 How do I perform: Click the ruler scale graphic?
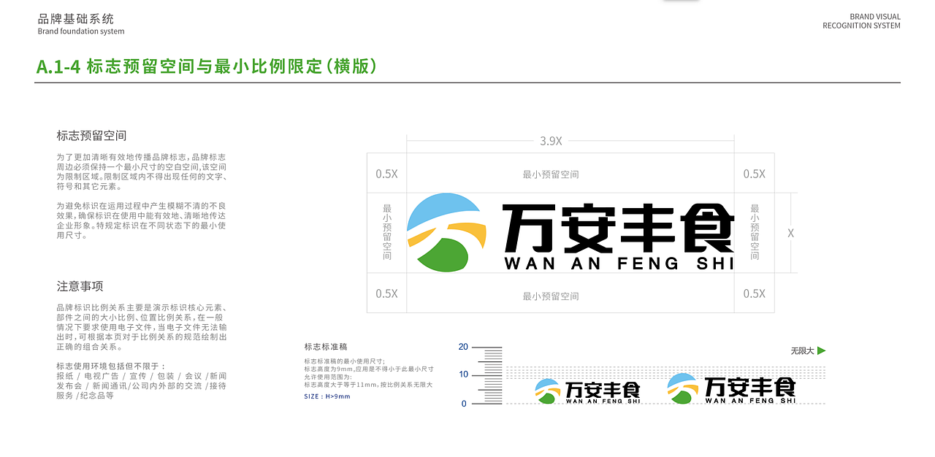(487, 375)
